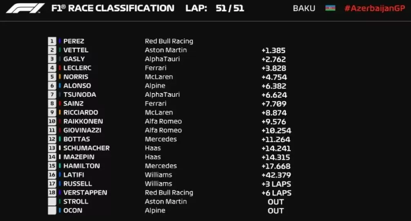411x221 pixels.
Task: Click the position 18 badge beside Verstappen
Action: (x=52, y=193)
